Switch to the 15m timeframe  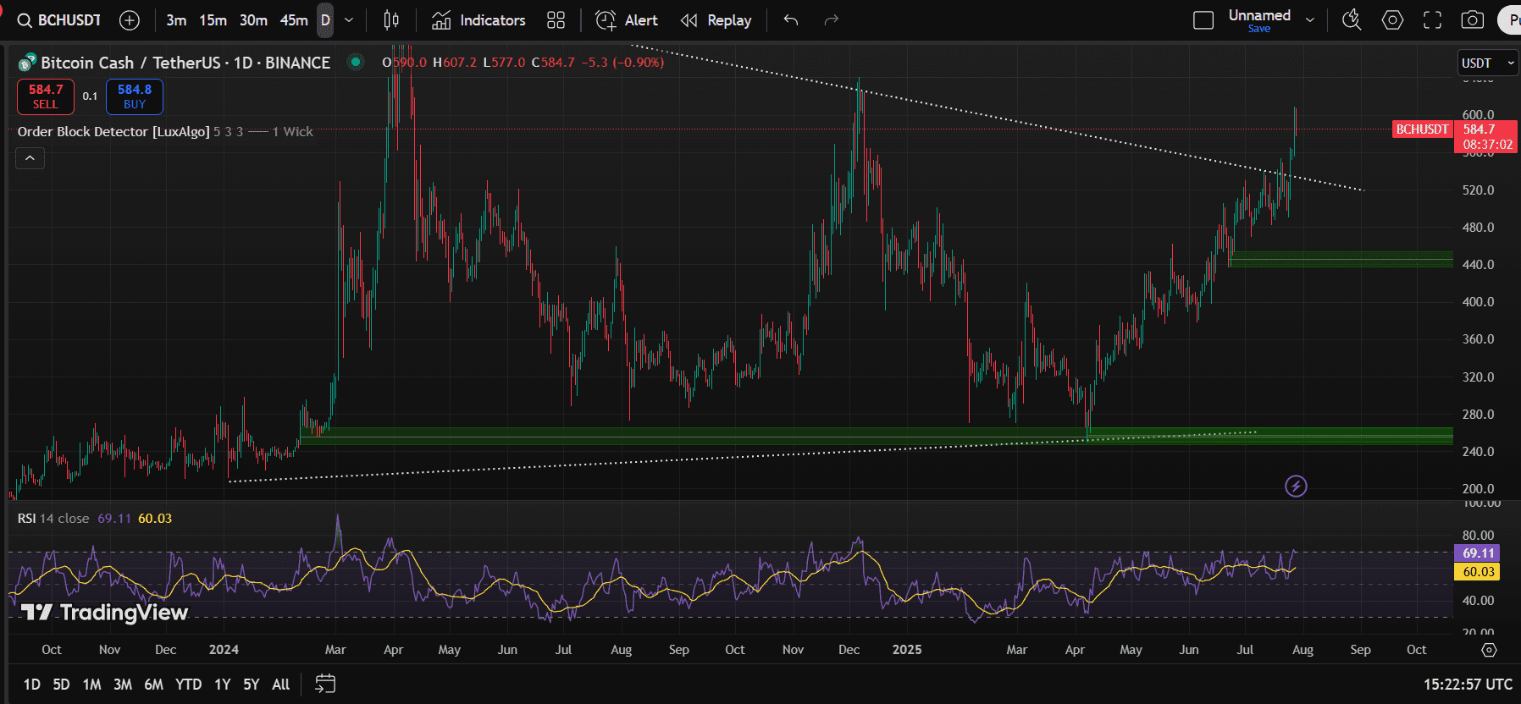tap(213, 20)
